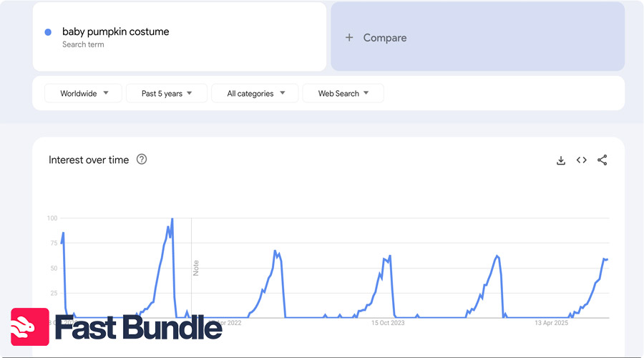Screen dimensions: 644x358
Task: Click the Fast Bundle wordmark
Action: 139,328
